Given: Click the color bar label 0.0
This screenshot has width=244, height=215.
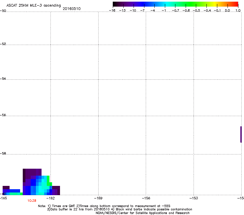Looking at the screenshot, I should click(228, 11).
